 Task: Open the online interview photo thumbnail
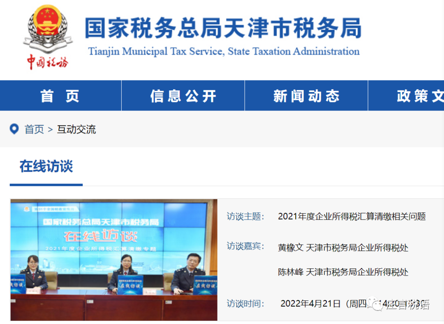114,260
